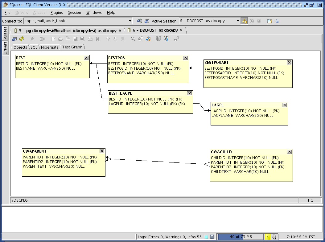This screenshot has width=325, height=242.
Task: Close the GWACHILD table box
Action: point(289,152)
